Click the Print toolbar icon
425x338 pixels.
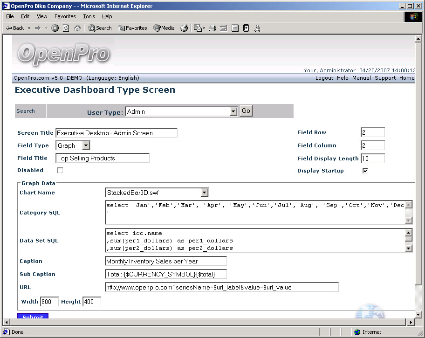coord(212,28)
